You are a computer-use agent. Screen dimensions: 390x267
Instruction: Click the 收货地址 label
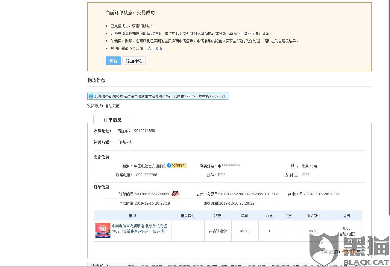[102, 131]
